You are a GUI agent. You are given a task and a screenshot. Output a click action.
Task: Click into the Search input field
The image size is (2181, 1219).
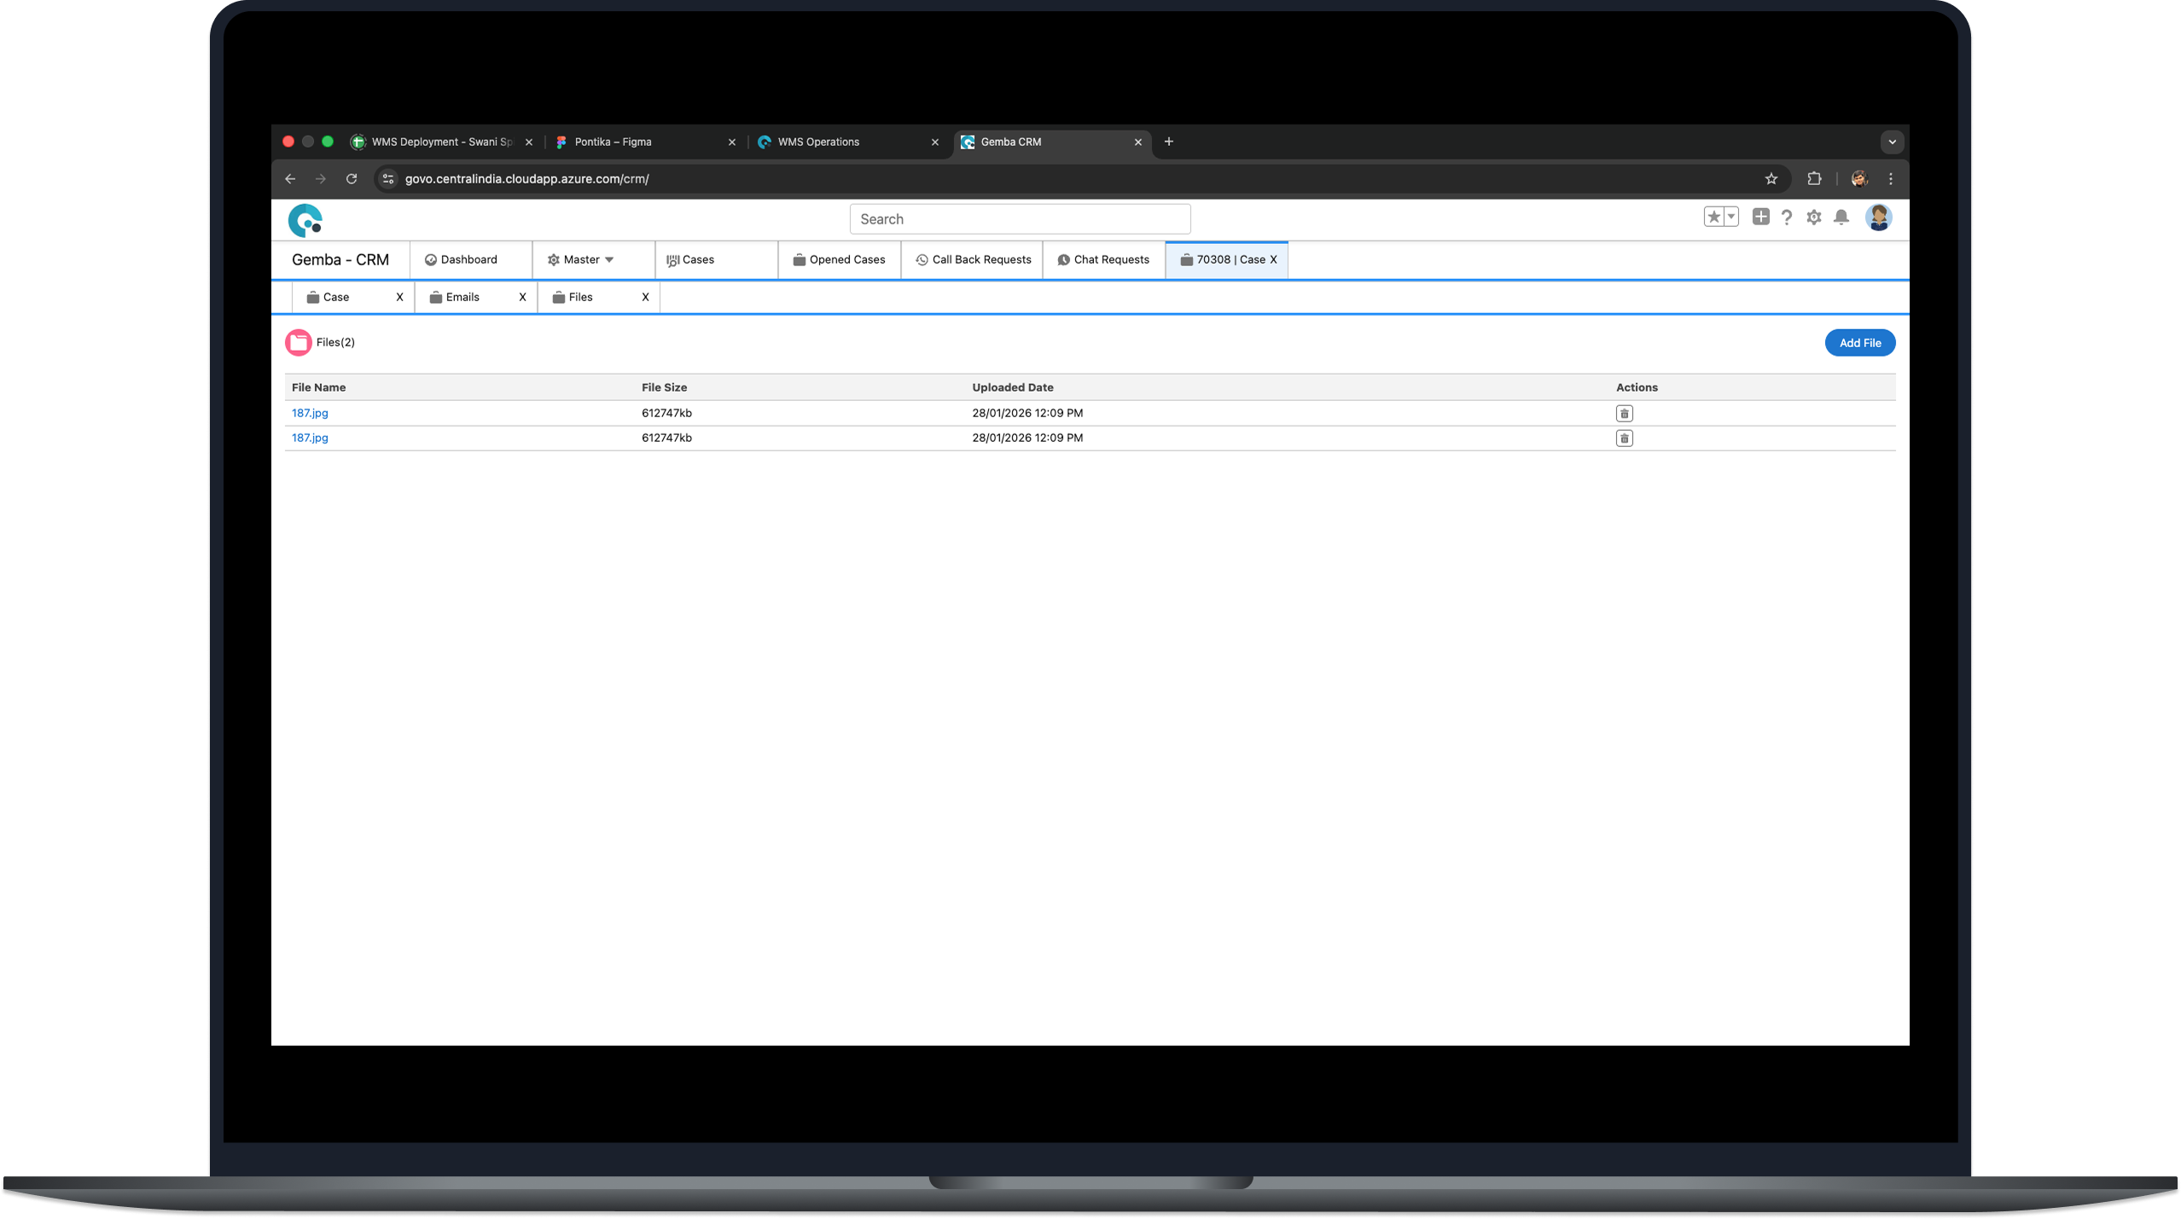pos(1020,219)
